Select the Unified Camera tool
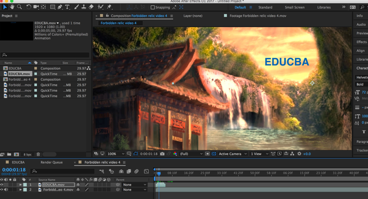Viewport: 368px width, 199px height. tap(36, 7)
